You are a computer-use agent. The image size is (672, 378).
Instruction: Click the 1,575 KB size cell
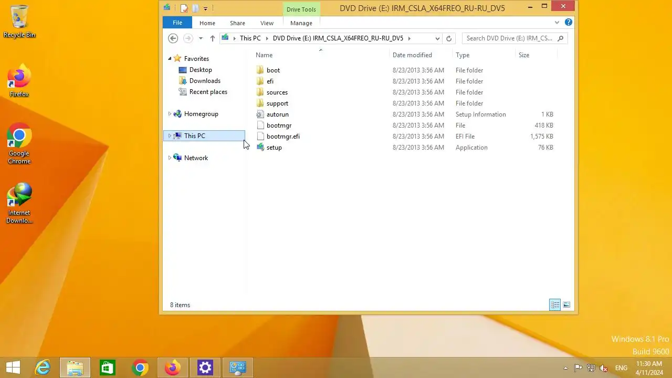point(541,136)
